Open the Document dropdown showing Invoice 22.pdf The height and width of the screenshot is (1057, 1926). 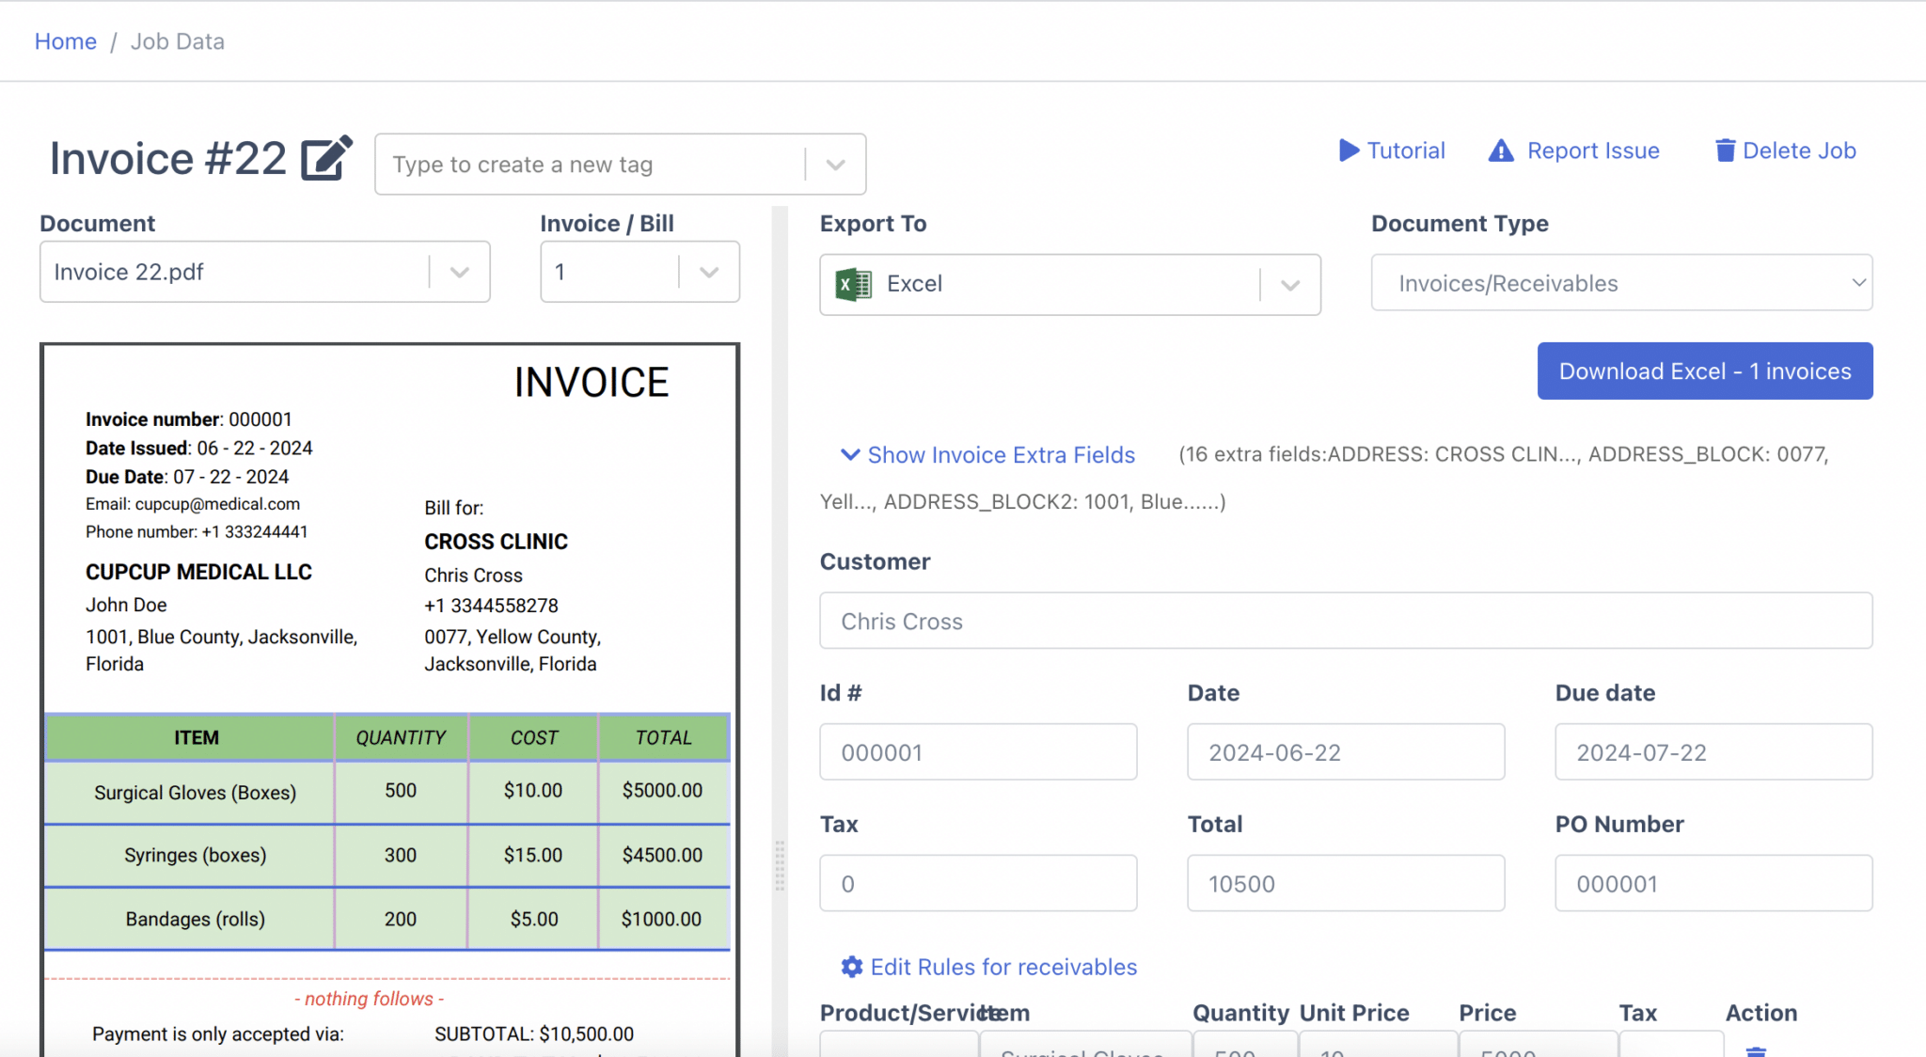coord(459,272)
